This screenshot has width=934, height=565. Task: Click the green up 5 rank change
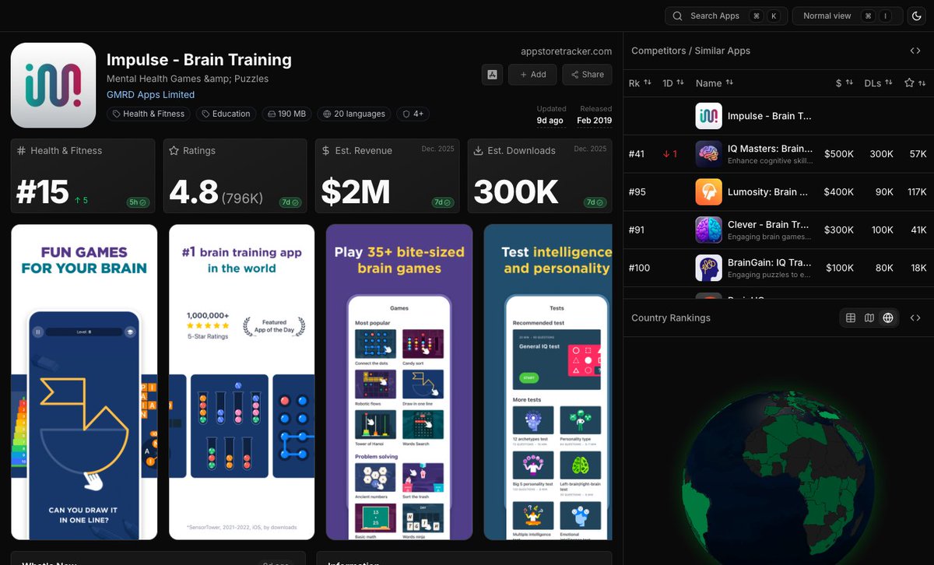[82, 201]
